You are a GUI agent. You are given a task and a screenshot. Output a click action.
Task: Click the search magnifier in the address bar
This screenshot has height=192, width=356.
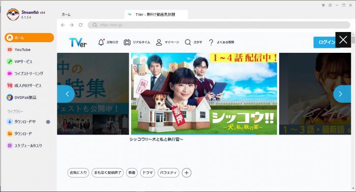pyautogui.click(x=95, y=25)
